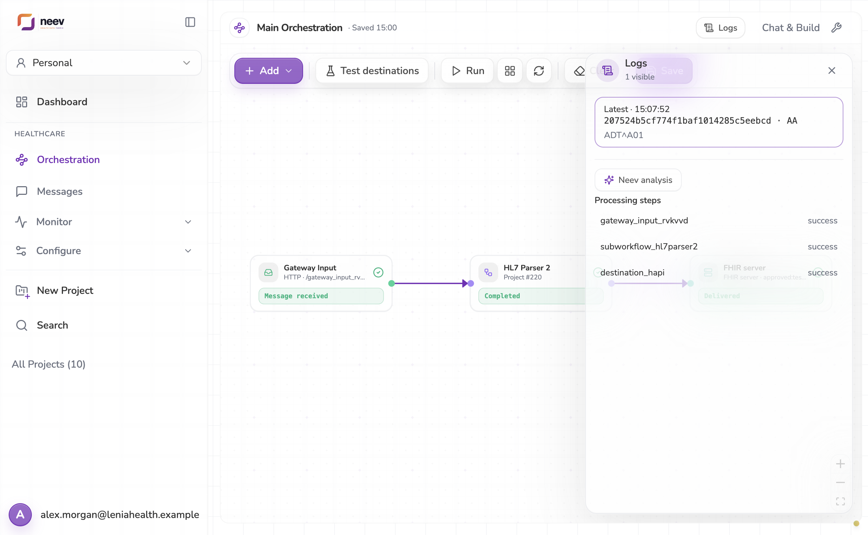Click the Gateway Input inbox icon
This screenshot has width=868, height=535.
[x=268, y=273]
